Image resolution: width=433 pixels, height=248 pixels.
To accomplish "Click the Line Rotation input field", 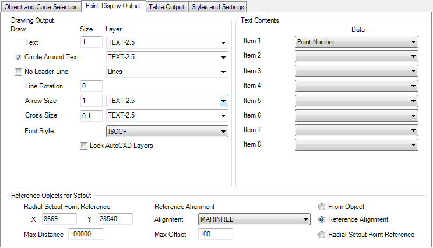I will tap(91, 86).
